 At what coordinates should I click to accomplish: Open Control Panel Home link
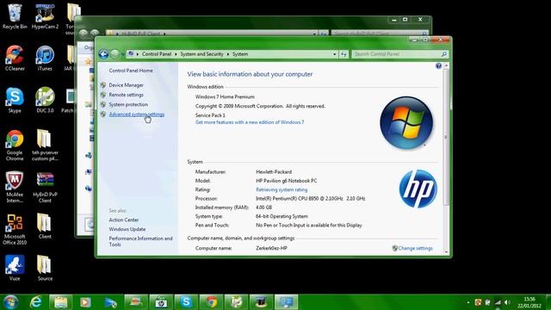[x=131, y=71]
